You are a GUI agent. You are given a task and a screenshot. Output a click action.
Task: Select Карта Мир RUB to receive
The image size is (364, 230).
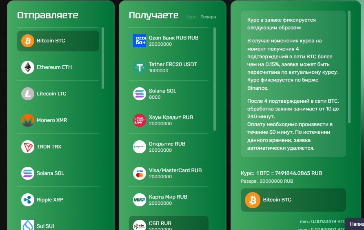click(x=169, y=199)
